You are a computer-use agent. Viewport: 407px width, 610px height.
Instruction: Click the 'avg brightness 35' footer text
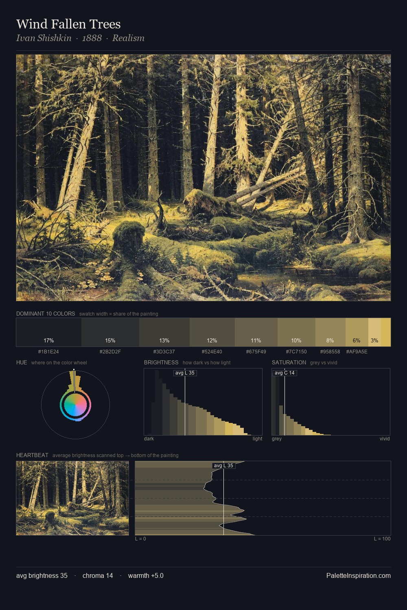[x=42, y=575]
